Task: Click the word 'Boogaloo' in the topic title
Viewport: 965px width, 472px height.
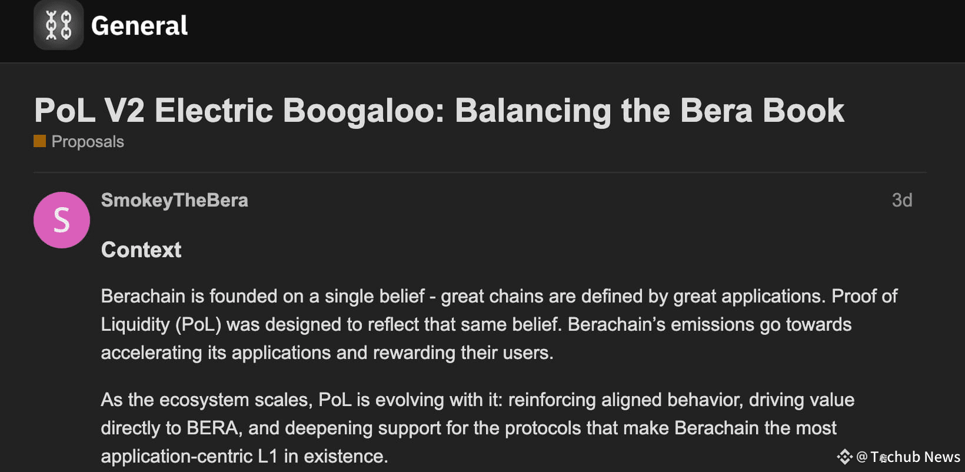Action: pyautogui.click(x=363, y=111)
